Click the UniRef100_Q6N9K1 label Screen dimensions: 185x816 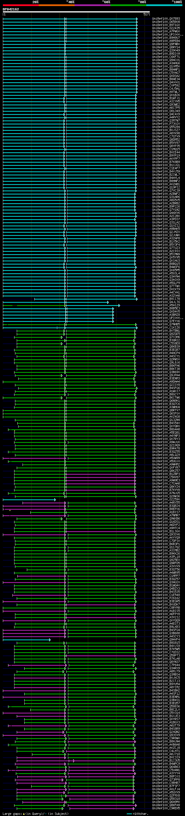[x=166, y=401]
